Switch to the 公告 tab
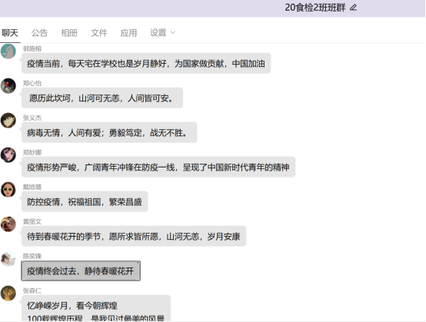The height and width of the screenshot is (322, 426). (x=39, y=33)
